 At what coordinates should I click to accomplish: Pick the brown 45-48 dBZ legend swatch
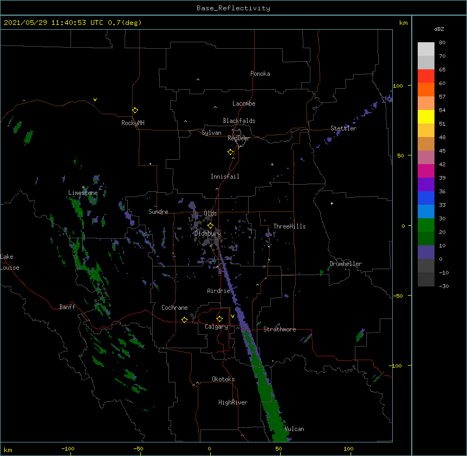[426, 144]
